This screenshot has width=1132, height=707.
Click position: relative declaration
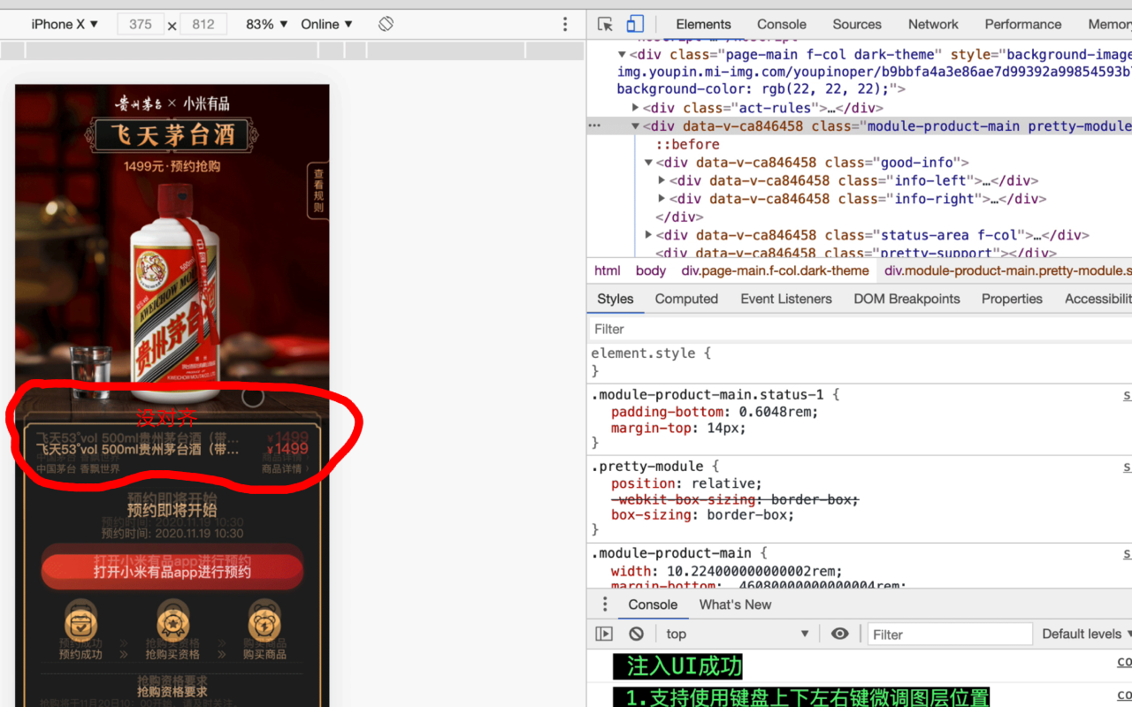(x=686, y=483)
